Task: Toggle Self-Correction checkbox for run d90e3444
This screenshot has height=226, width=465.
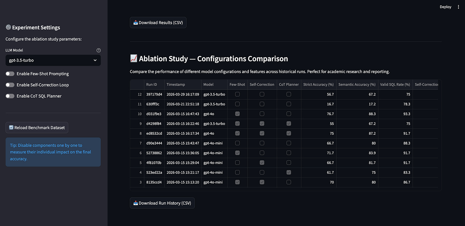Action: pyautogui.click(x=262, y=143)
